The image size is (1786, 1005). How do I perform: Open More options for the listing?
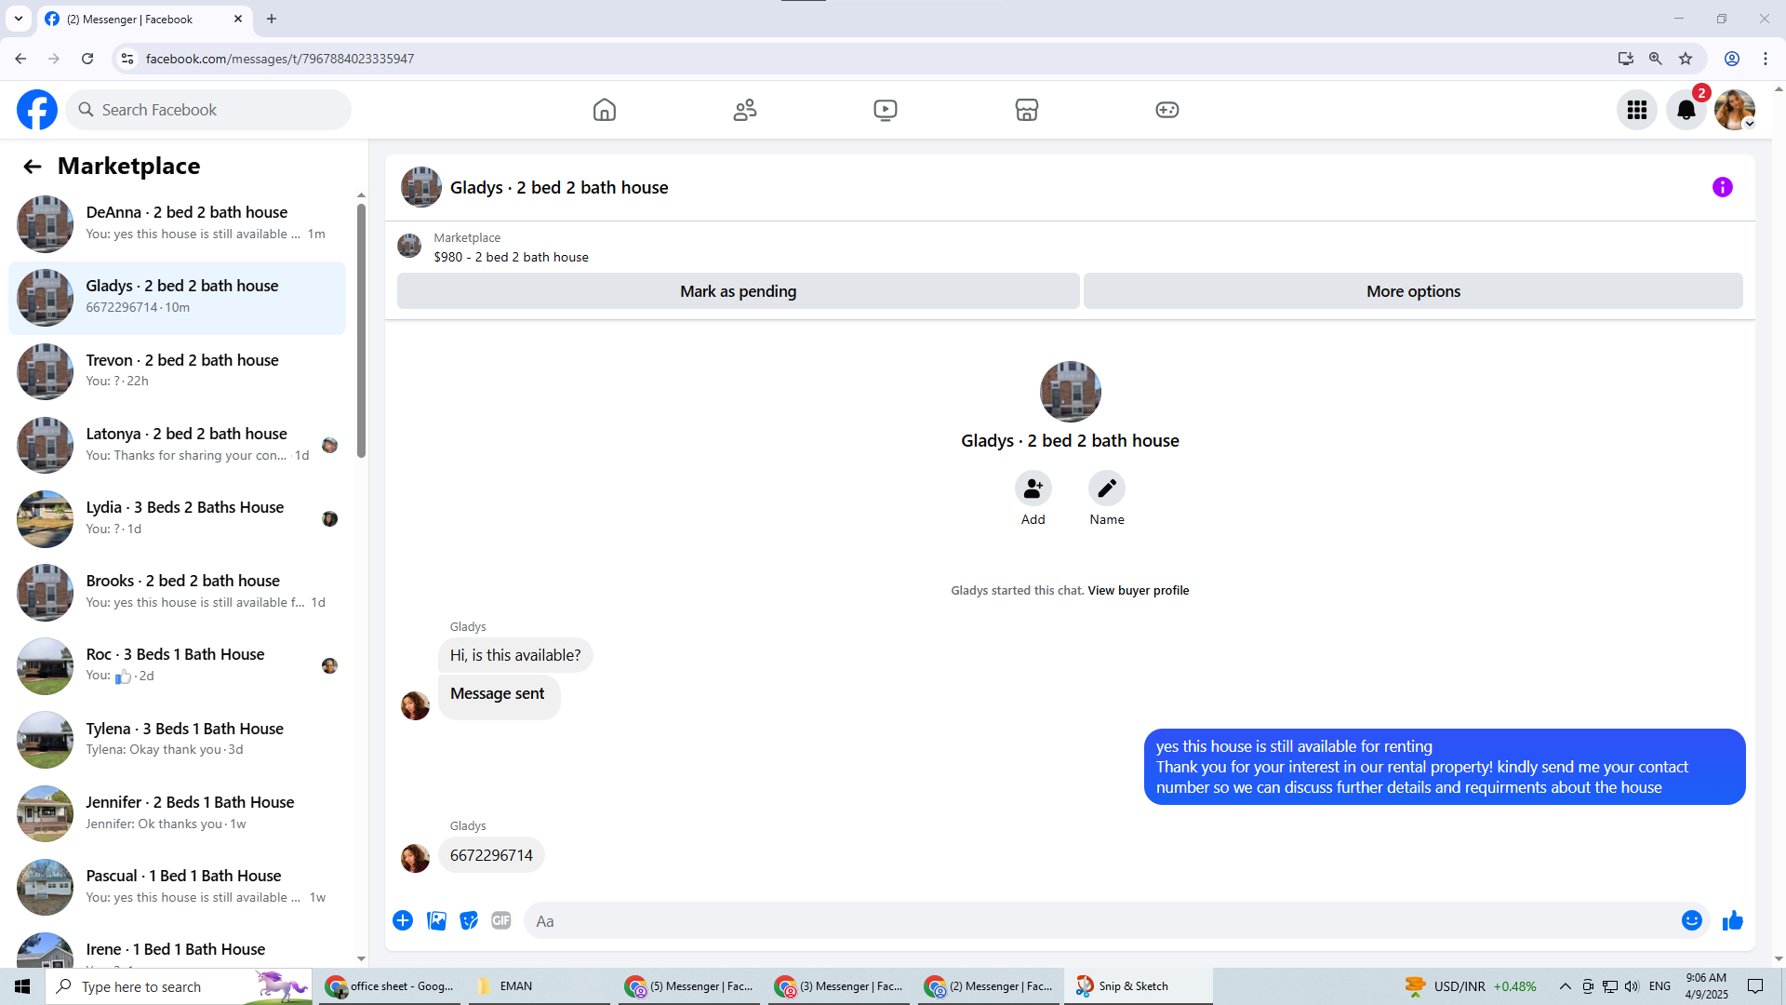point(1413,291)
